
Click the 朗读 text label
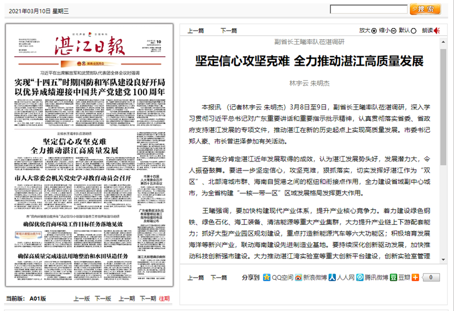pyautogui.click(x=427, y=31)
